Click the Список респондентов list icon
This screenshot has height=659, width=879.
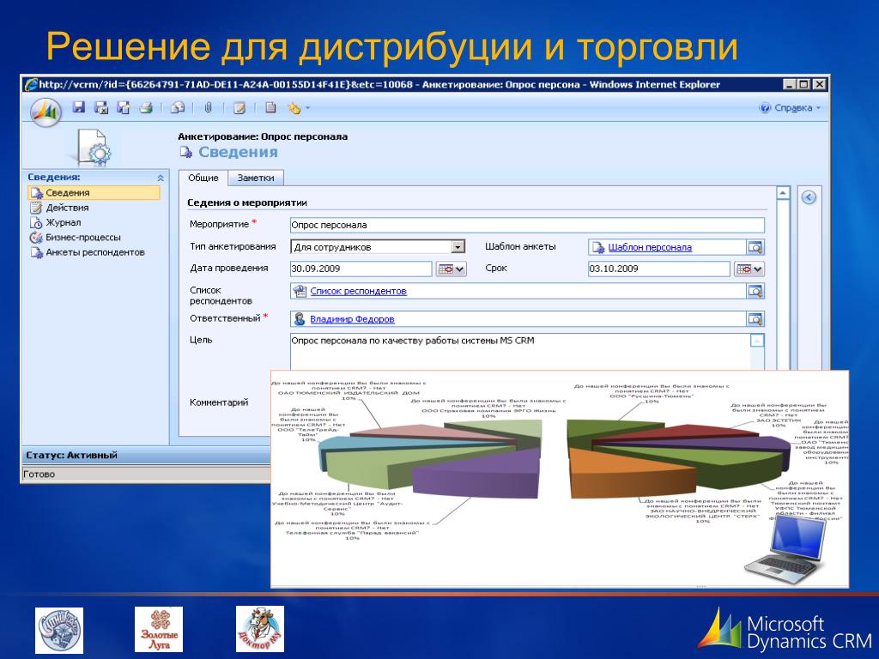pyautogui.click(x=300, y=292)
